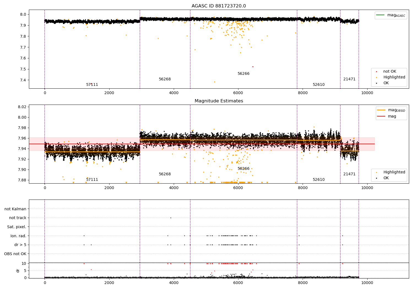
Task: Click y-axis tick 7.96 in Magnitude Estimates plot
Action: point(22,138)
